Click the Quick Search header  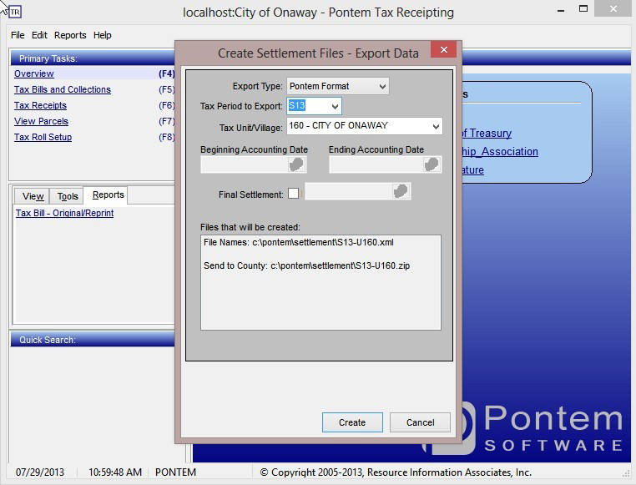pos(93,340)
